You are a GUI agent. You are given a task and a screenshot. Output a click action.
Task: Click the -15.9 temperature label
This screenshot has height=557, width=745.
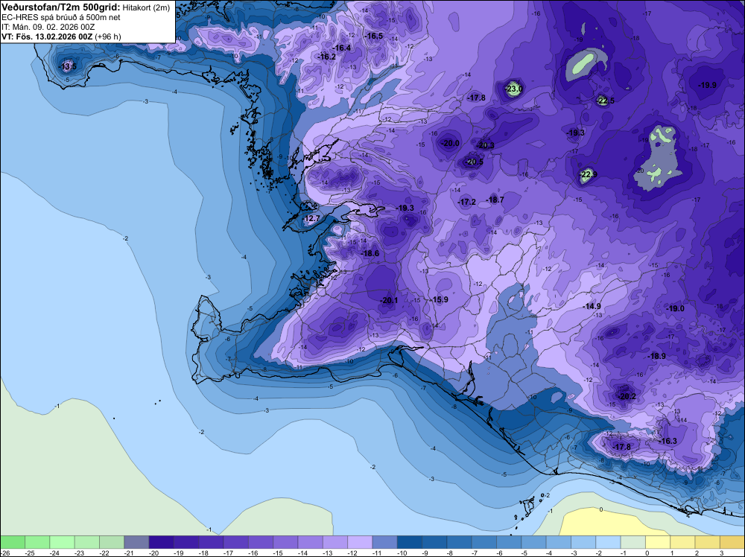point(440,299)
